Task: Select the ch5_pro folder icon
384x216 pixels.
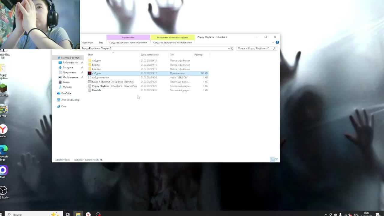Action: [x=90, y=61]
